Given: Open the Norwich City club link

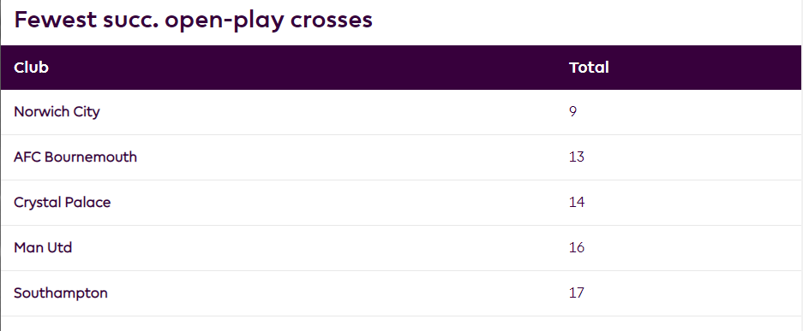Looking at the screenshot, I should click(57, 111).
